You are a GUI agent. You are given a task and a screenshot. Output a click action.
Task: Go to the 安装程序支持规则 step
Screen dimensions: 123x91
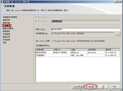[x=10, y=17]
